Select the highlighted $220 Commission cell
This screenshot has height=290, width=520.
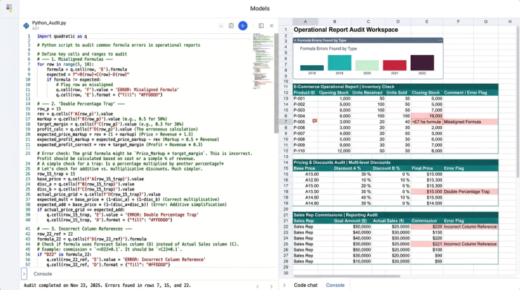point(427,227)
